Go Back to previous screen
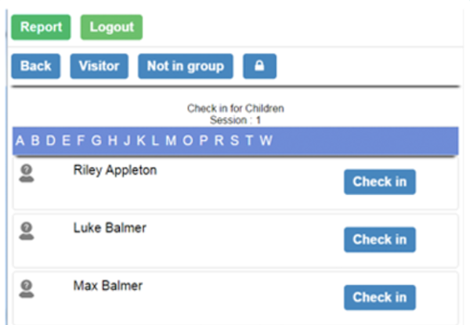Image resolution: width=470 pixels, height=325 pixels. click(35, 67)
